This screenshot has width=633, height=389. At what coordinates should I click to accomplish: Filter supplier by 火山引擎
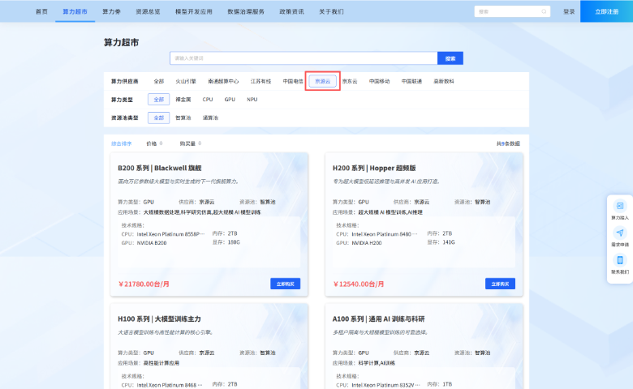186,81
